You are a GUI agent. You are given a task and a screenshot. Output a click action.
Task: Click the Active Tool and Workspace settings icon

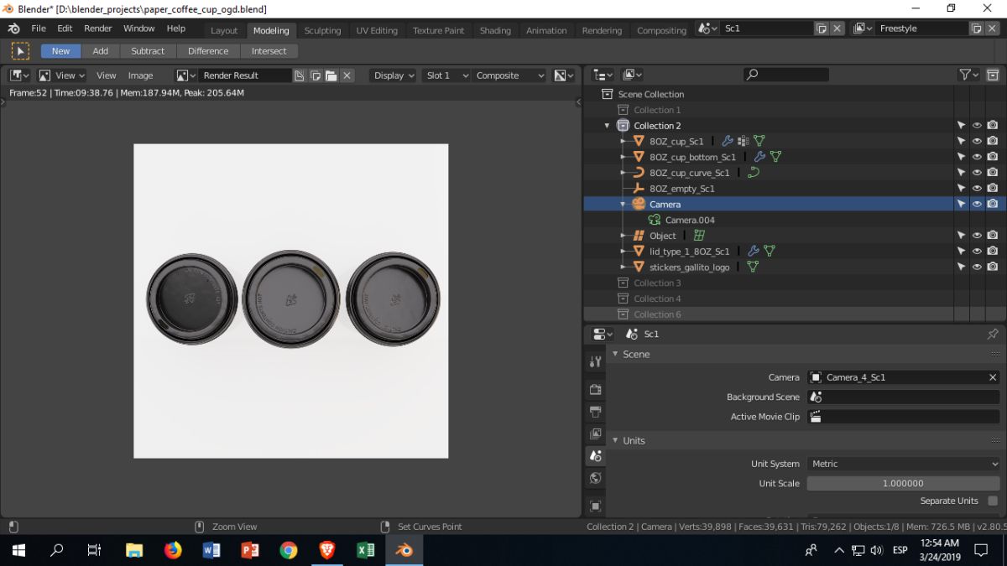click(596, 361)
